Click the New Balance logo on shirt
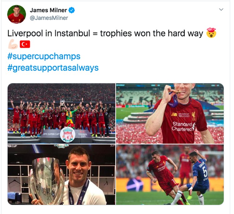 pos(174,114)
